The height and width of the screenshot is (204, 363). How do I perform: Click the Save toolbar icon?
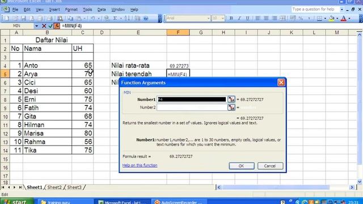23,18
